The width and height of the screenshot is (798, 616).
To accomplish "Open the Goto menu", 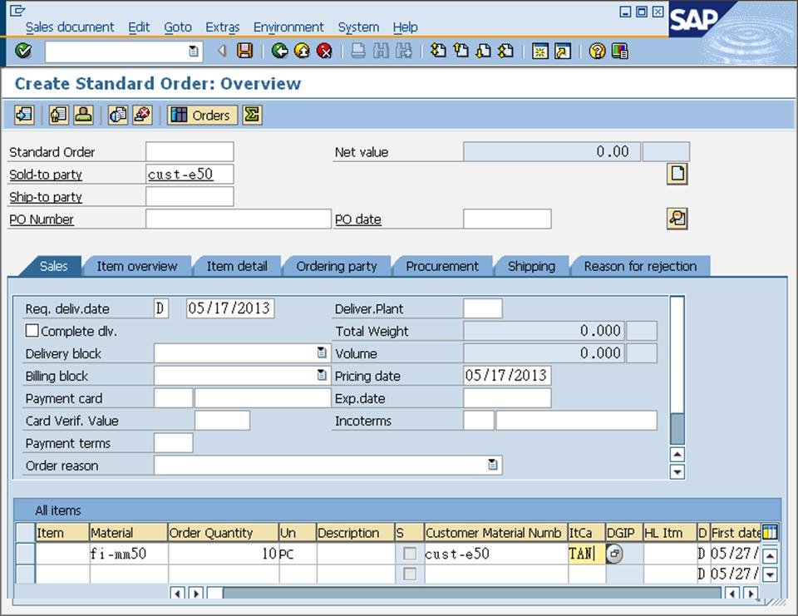I will pos(178,27).
